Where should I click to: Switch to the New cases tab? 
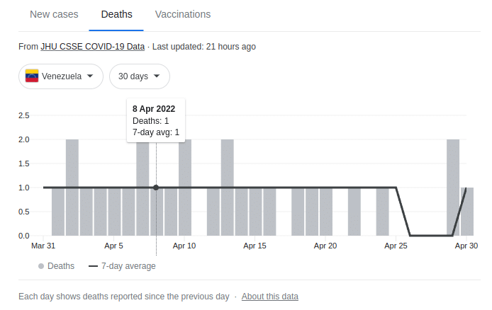[55, 14]
